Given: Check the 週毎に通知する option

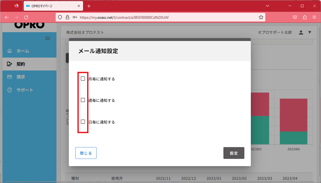Looking at the screenshot, I should pyautogui.click(x=83, y=100).
